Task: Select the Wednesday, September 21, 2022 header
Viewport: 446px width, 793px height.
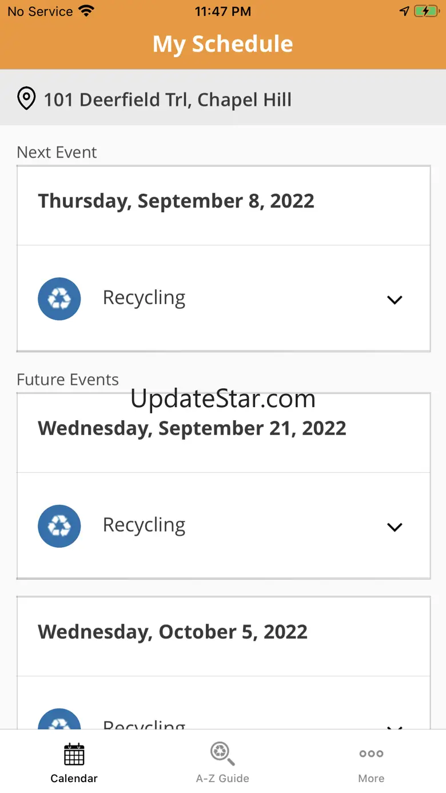Action: tap(192, 429)
